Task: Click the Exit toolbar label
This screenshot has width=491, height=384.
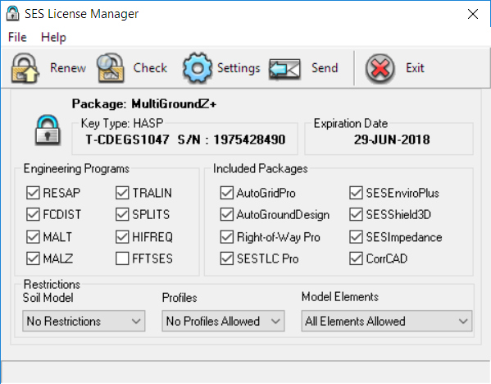Action: [x=415, y=68]
